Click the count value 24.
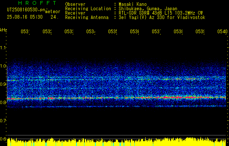Image resolution: width=229 pixels, height=146 pixels. (x=55, y=17)
